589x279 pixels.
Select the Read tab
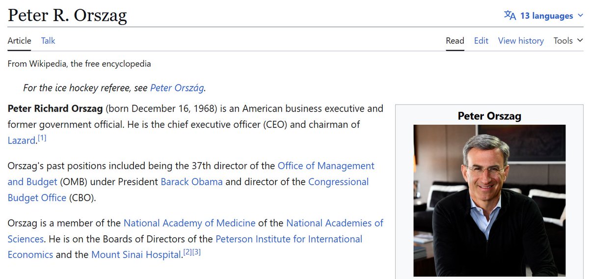click(455, 41)
